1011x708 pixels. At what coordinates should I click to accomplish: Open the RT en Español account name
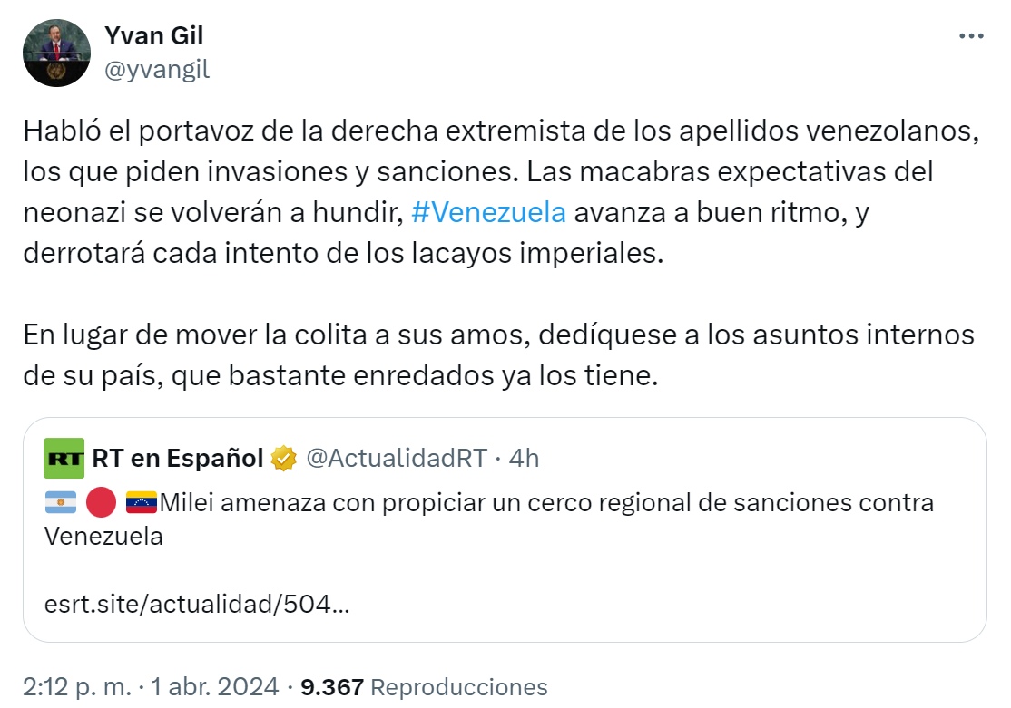178,458
